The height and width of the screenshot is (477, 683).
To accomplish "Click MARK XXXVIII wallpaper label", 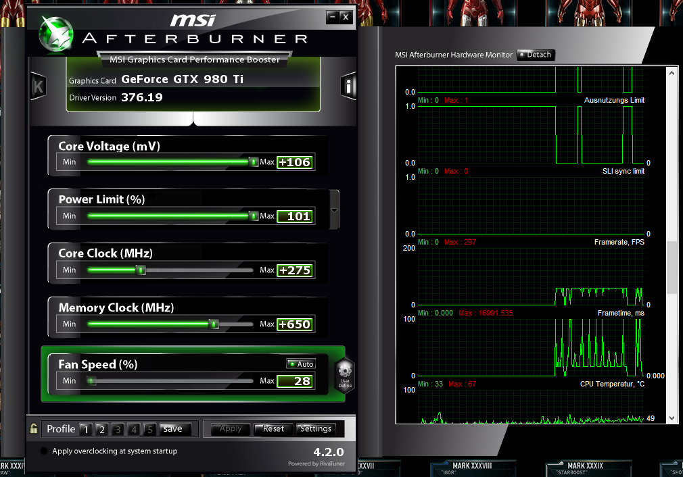I will [472, 466].
